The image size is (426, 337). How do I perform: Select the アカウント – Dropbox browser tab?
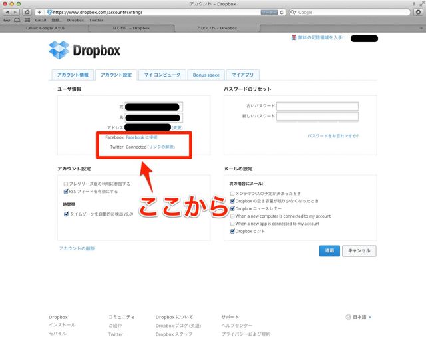tap(216, 28)
